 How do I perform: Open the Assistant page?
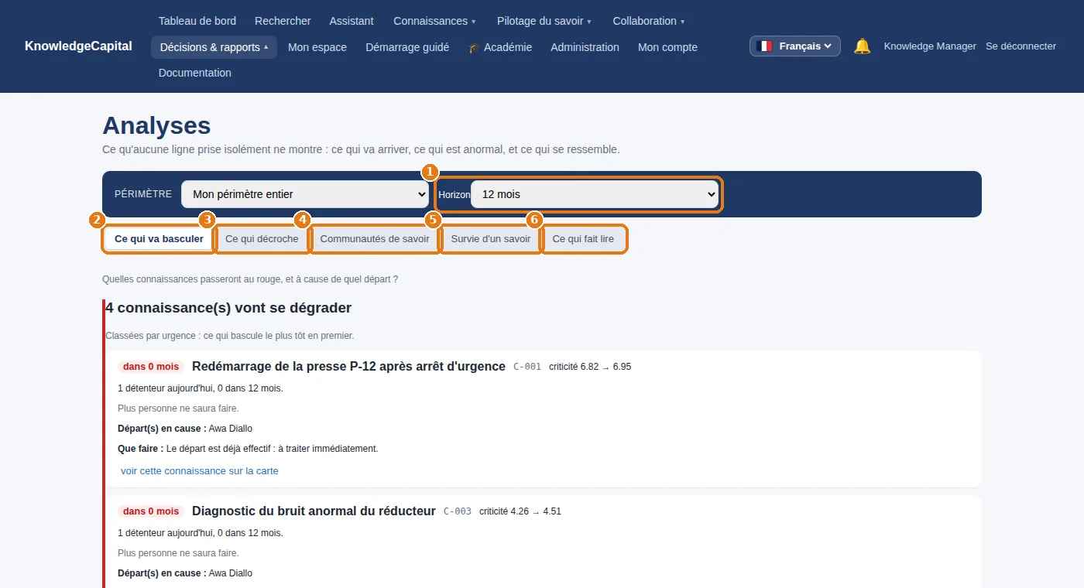tap(352, 21)
